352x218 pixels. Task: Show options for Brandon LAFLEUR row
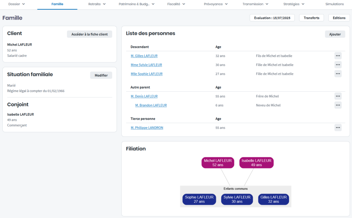(338, 105)
